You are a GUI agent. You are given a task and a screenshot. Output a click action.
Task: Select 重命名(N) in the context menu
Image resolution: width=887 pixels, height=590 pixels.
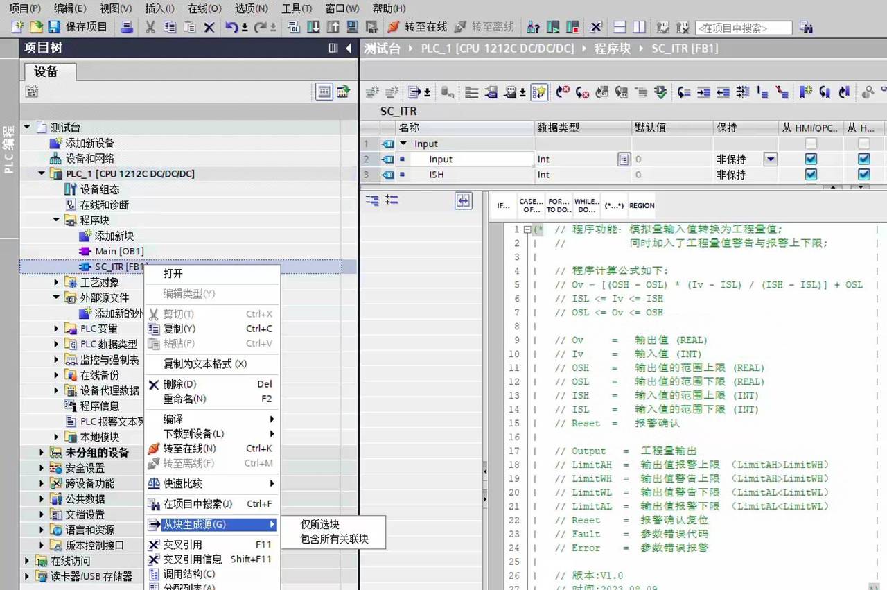(184, 399)
